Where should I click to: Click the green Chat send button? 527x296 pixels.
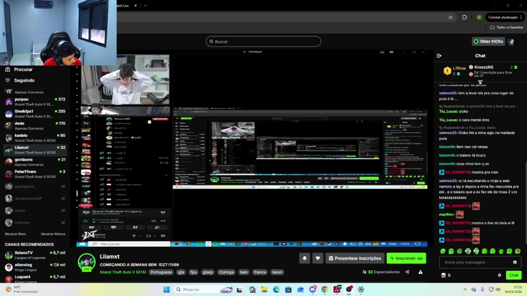514,275
